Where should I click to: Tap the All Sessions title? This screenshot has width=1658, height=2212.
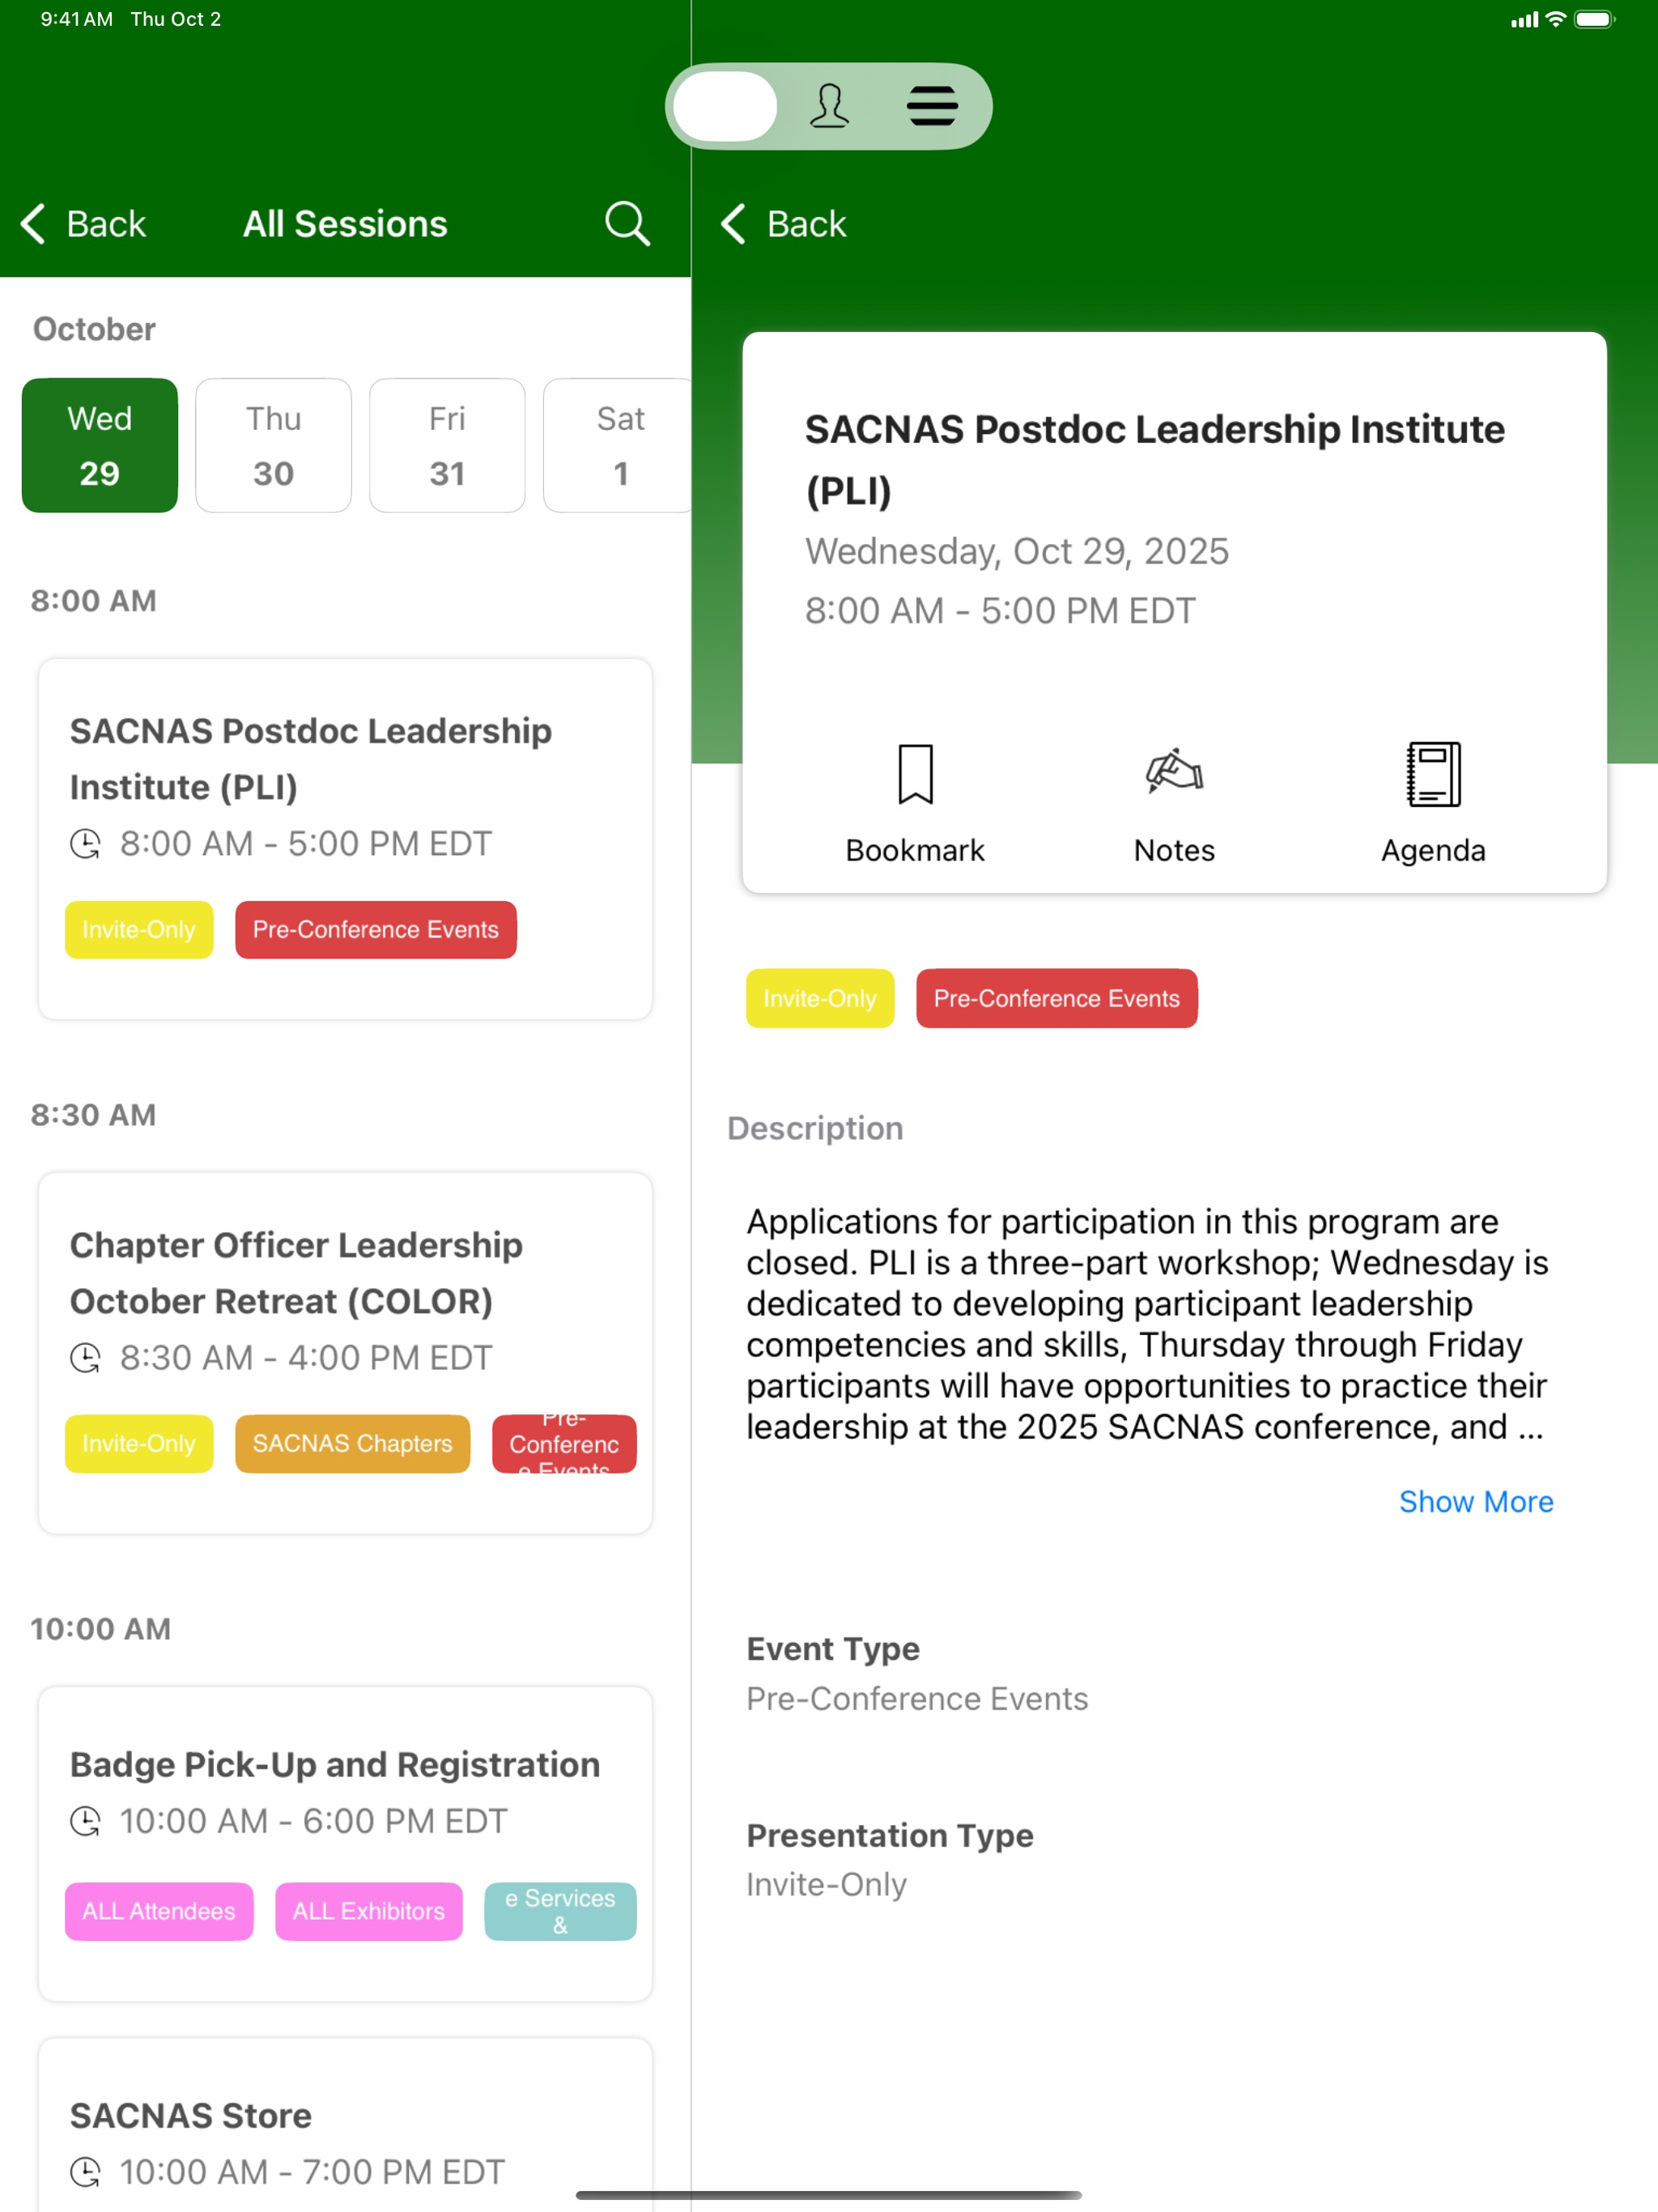(x=345, y=224)
